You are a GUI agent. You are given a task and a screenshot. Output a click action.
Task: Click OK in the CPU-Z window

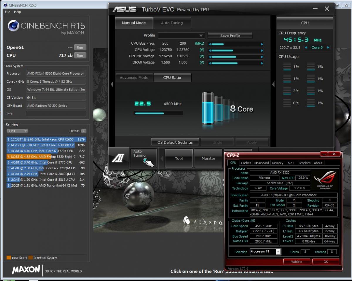point(326,262)
